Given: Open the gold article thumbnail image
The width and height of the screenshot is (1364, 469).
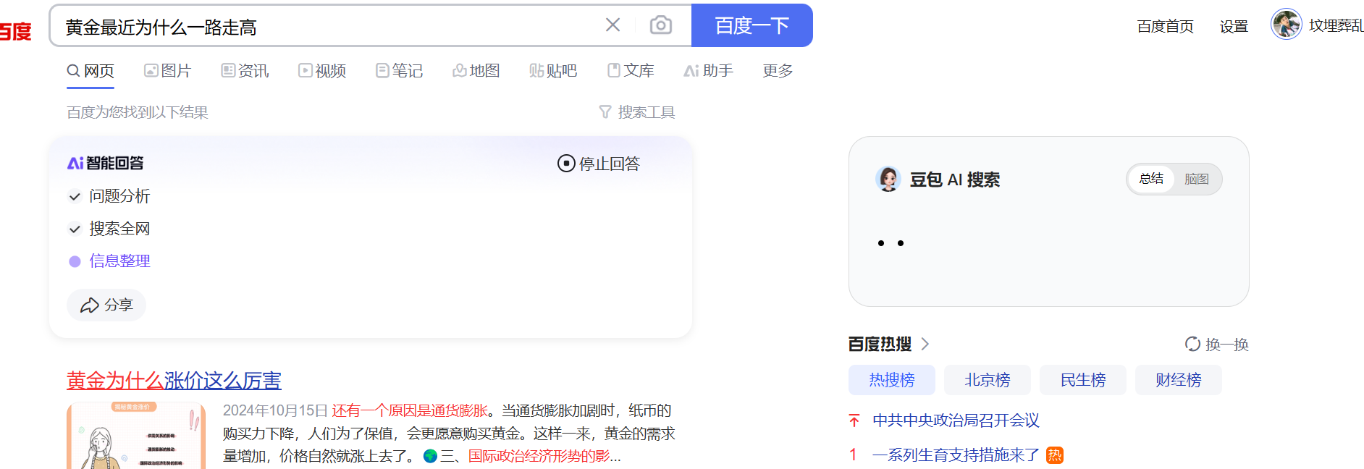Looking at the screenshot, I should 136,436.
